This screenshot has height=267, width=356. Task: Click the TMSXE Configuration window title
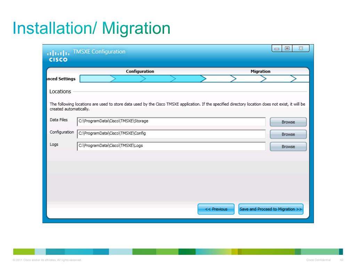pos(99,52)
